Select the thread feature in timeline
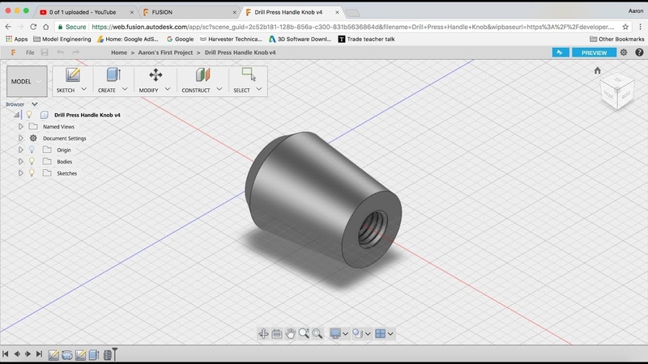Screen dimensions: 648x364 pos(108,354)
